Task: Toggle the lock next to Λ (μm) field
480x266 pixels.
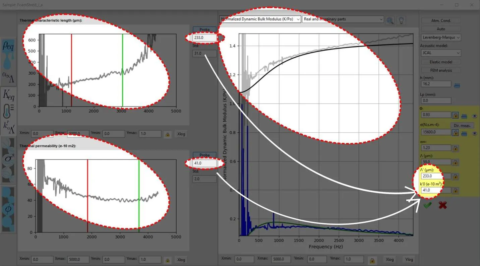Action: point(455,162)
